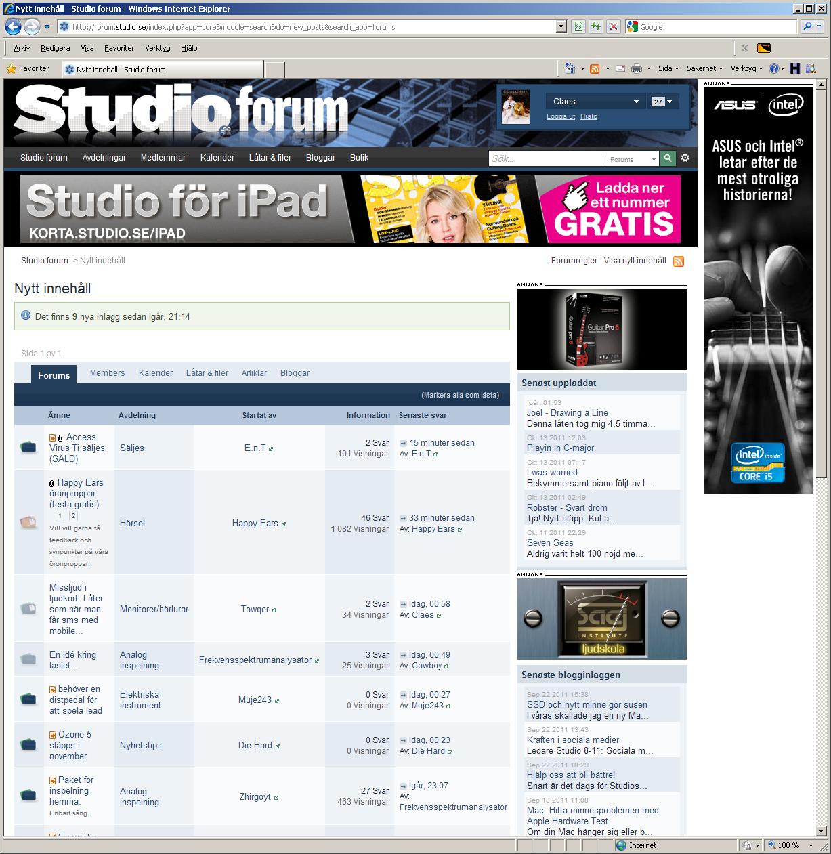Switch to the Låtar & filer results tab

point(207,373)
